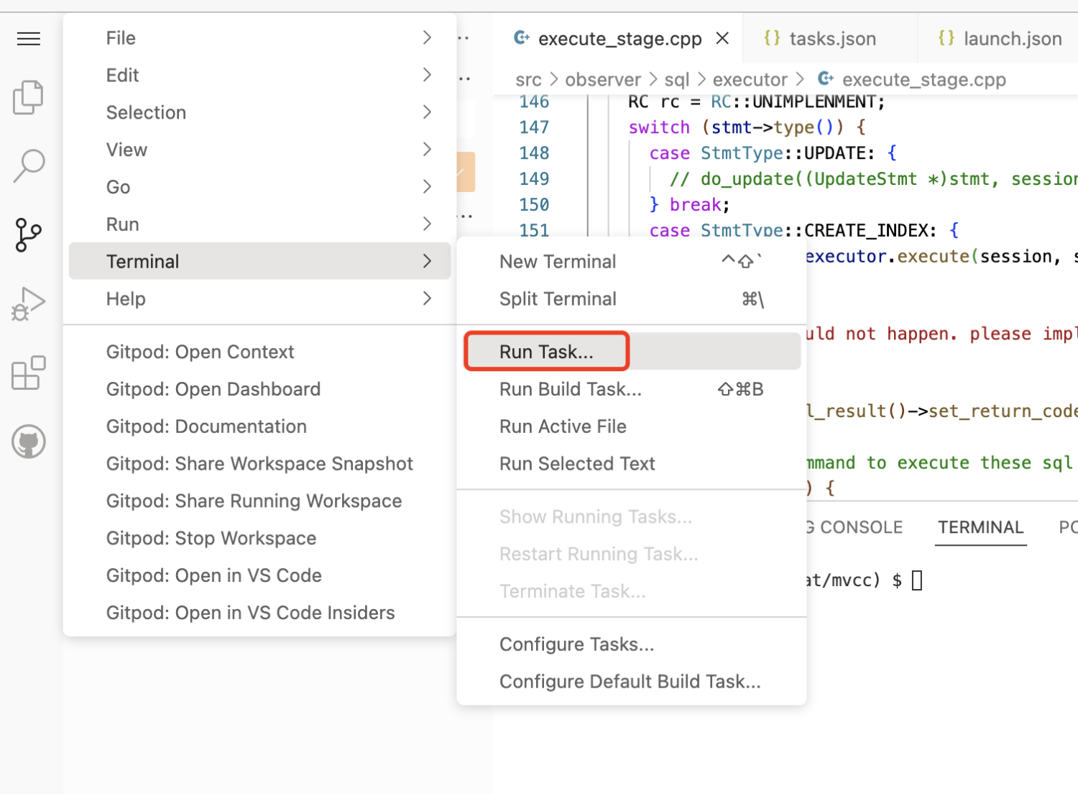Close the execute_stage.cpp editor tab
The image size is (1078, 794).
coord(723,38)
